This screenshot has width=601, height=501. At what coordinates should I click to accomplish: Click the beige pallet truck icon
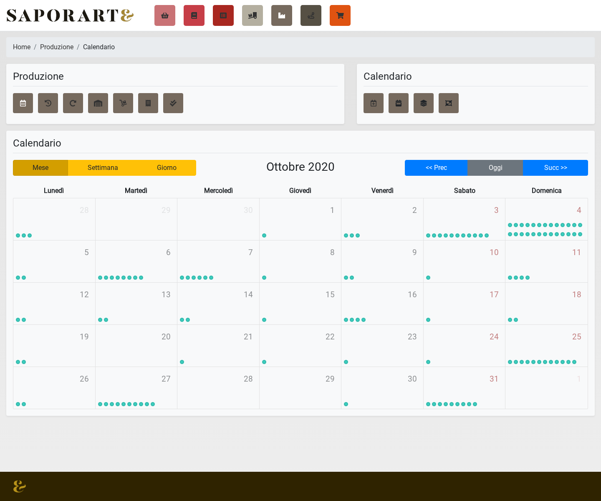click(253, 15)
